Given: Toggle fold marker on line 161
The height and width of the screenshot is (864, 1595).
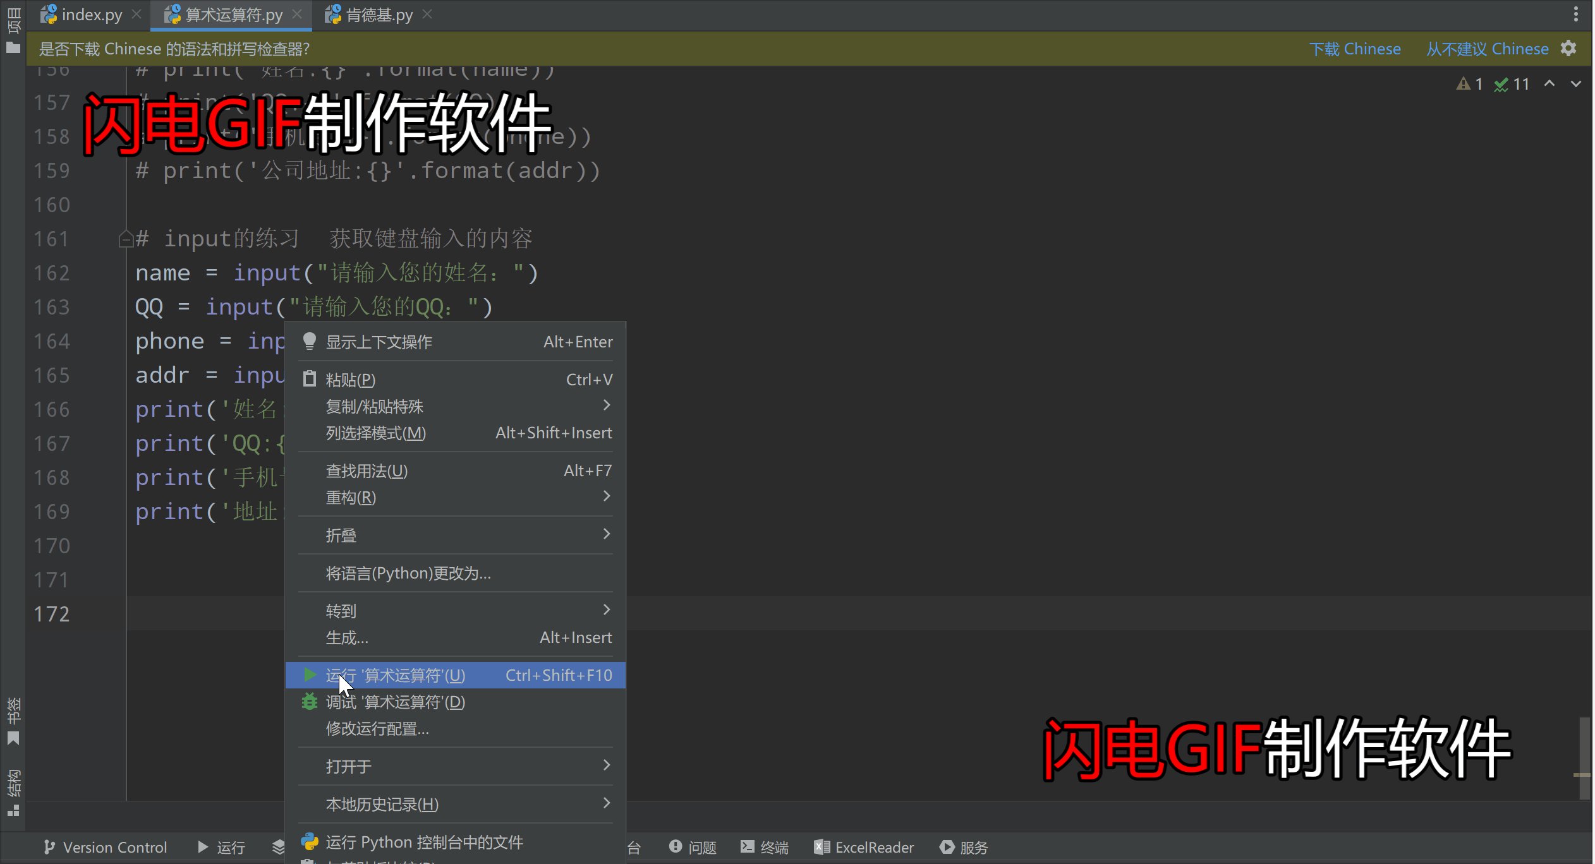Looking at the screenshot, I should point(125,239).
